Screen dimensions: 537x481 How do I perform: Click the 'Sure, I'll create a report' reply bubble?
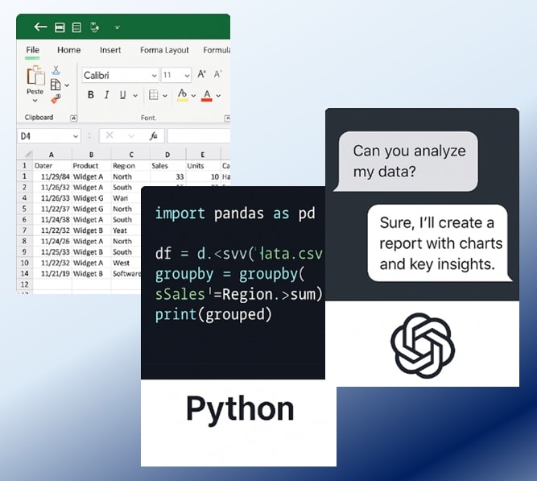click(x=440, y=243)
